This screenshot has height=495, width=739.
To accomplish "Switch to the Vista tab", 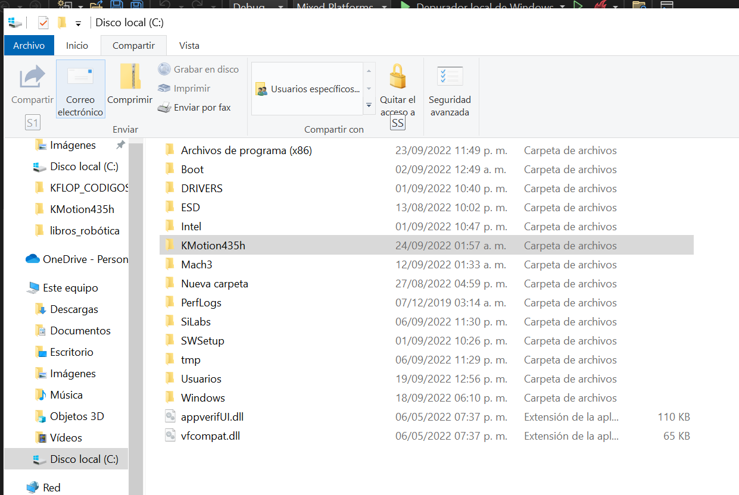I will pos(189,46).
